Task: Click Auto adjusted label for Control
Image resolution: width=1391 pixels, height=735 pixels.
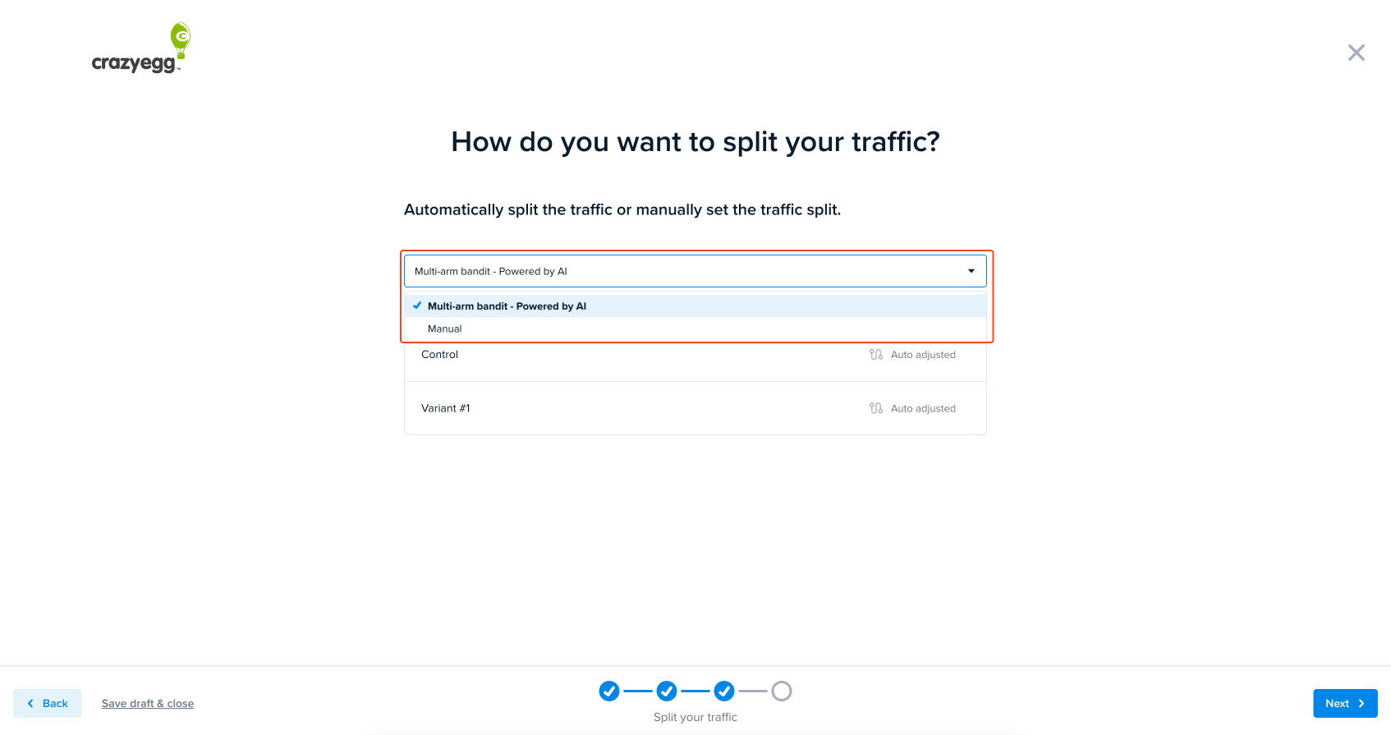Action: 923,355
